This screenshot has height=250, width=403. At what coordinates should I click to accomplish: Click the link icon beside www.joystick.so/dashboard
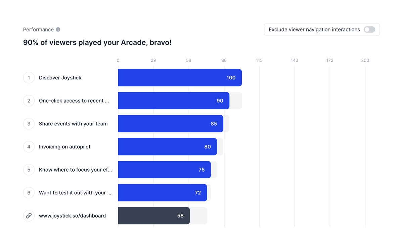point(29,215)
